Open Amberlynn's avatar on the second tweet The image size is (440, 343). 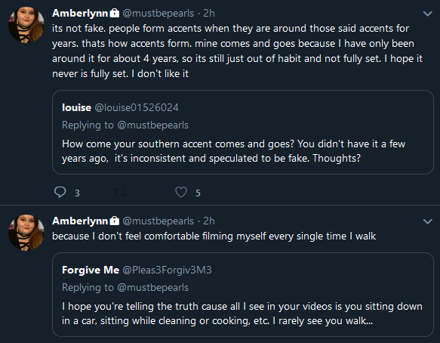click(x=26, y=233)
